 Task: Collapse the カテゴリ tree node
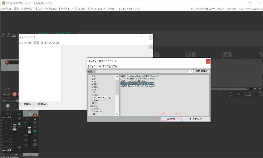(x=89, y=106)
